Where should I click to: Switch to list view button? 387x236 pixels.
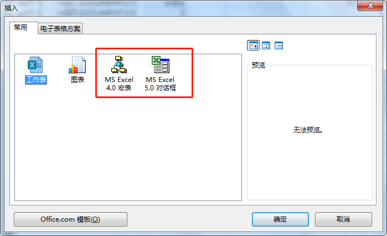266,45
